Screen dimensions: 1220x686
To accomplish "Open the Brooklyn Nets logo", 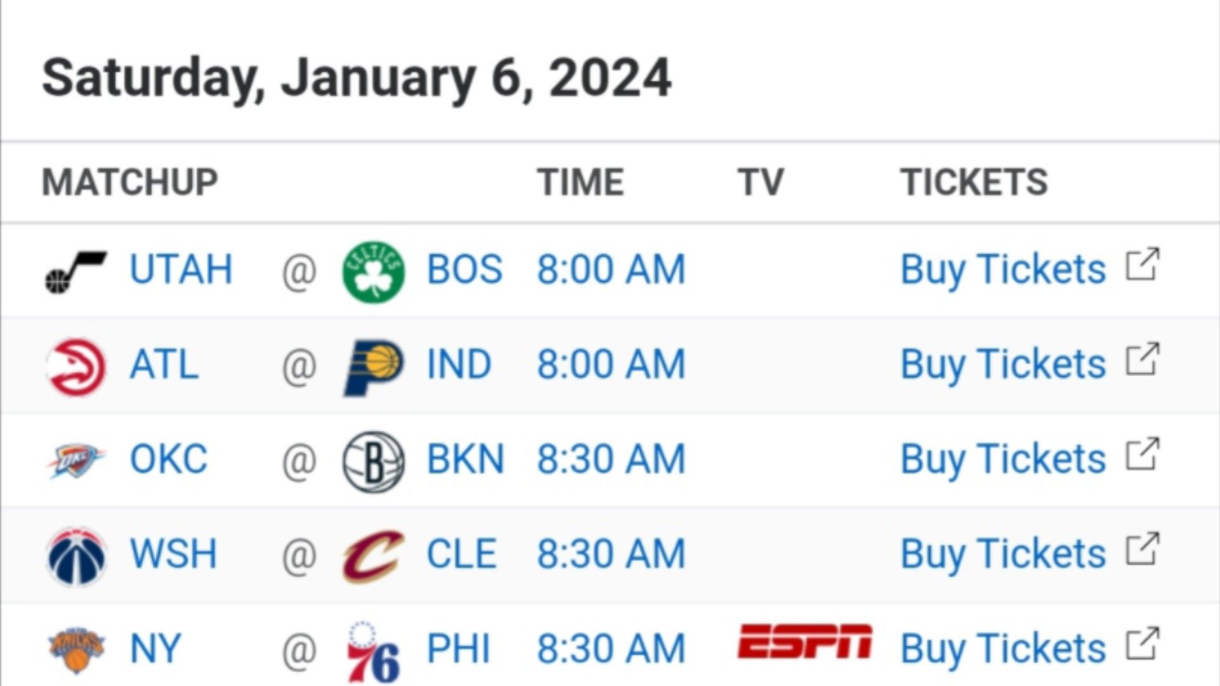I will click(374, 462).
